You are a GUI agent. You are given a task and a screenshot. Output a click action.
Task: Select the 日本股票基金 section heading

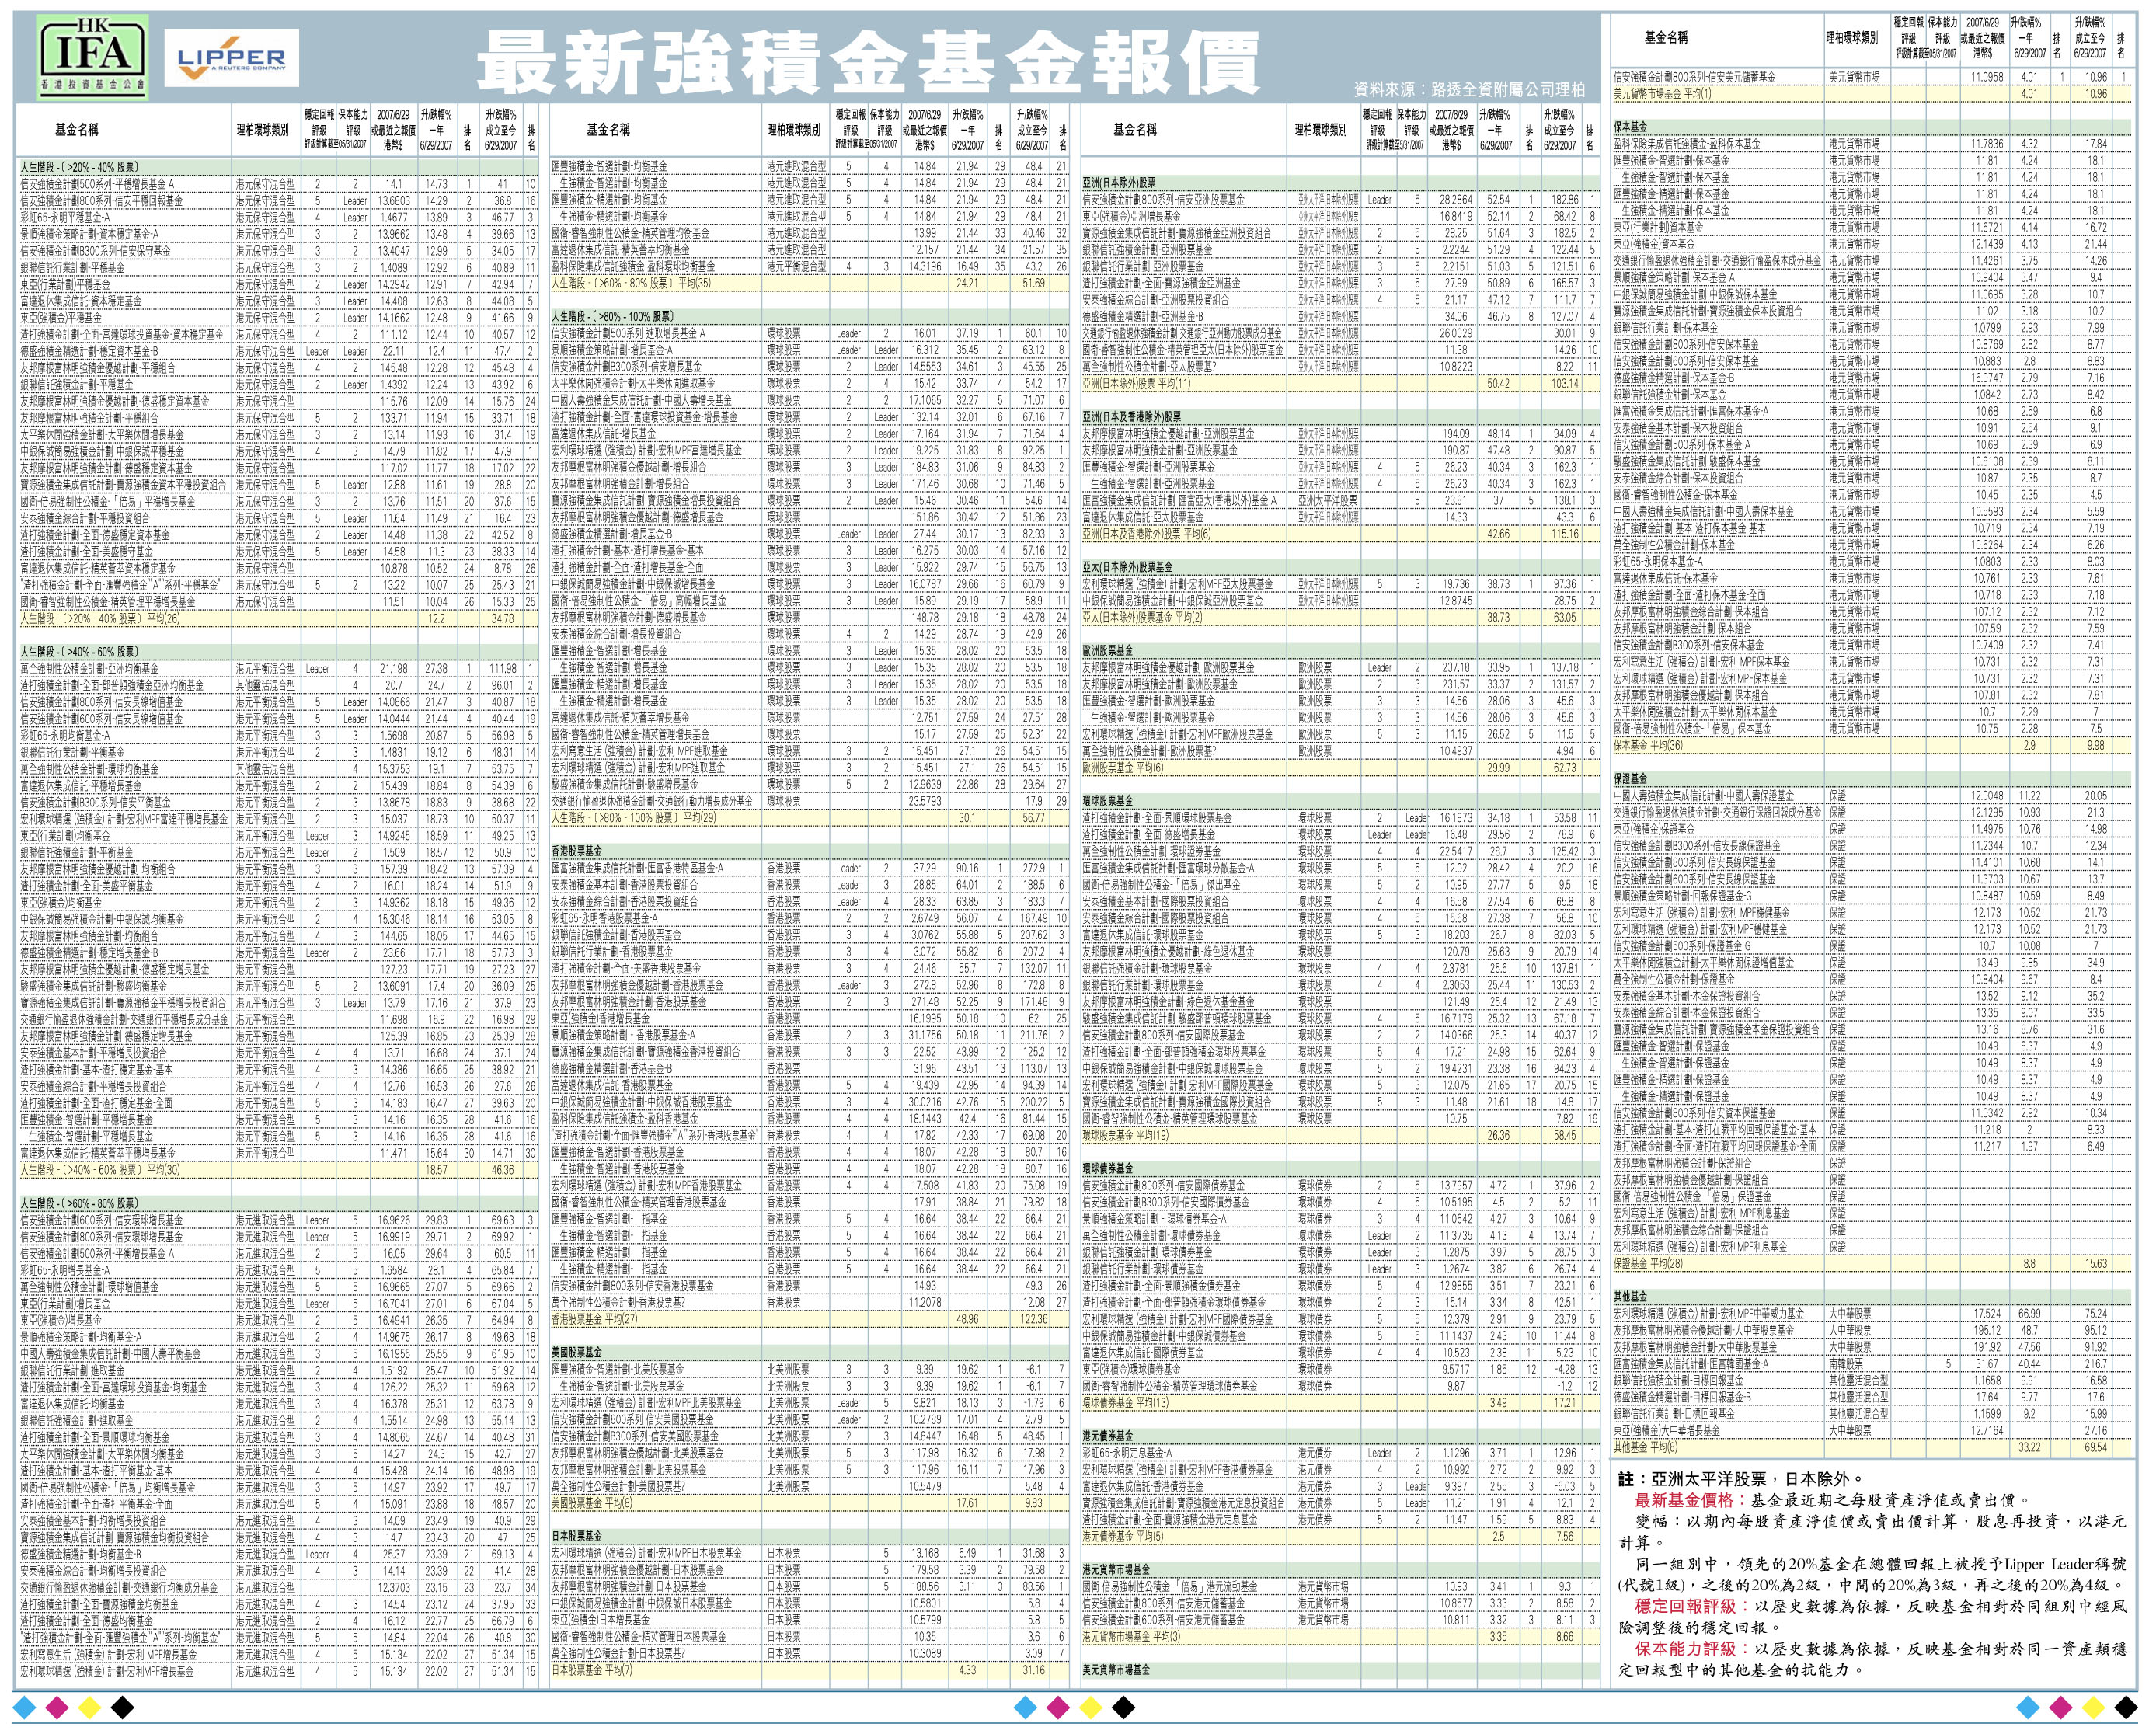click(579, 1536)
